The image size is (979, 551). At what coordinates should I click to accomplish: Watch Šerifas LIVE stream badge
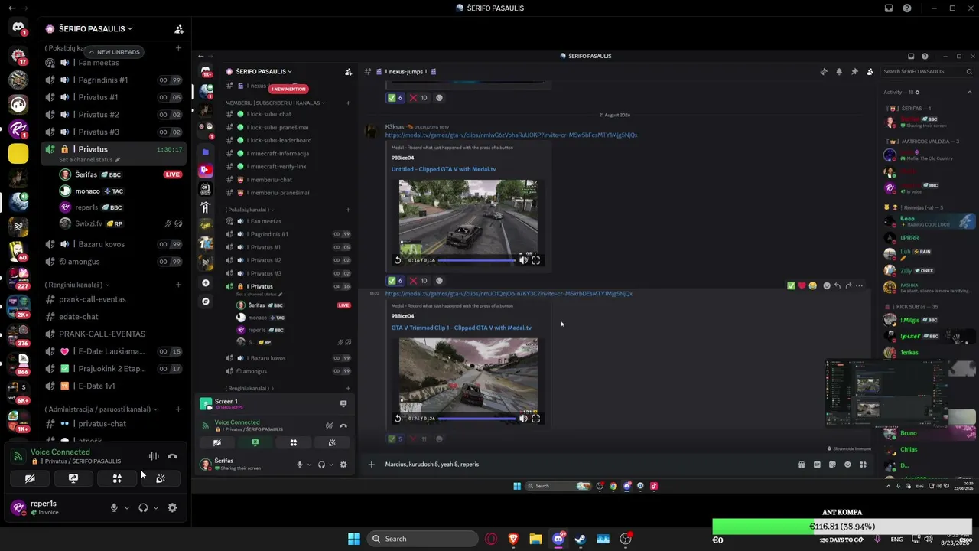[x=173, y=174]
